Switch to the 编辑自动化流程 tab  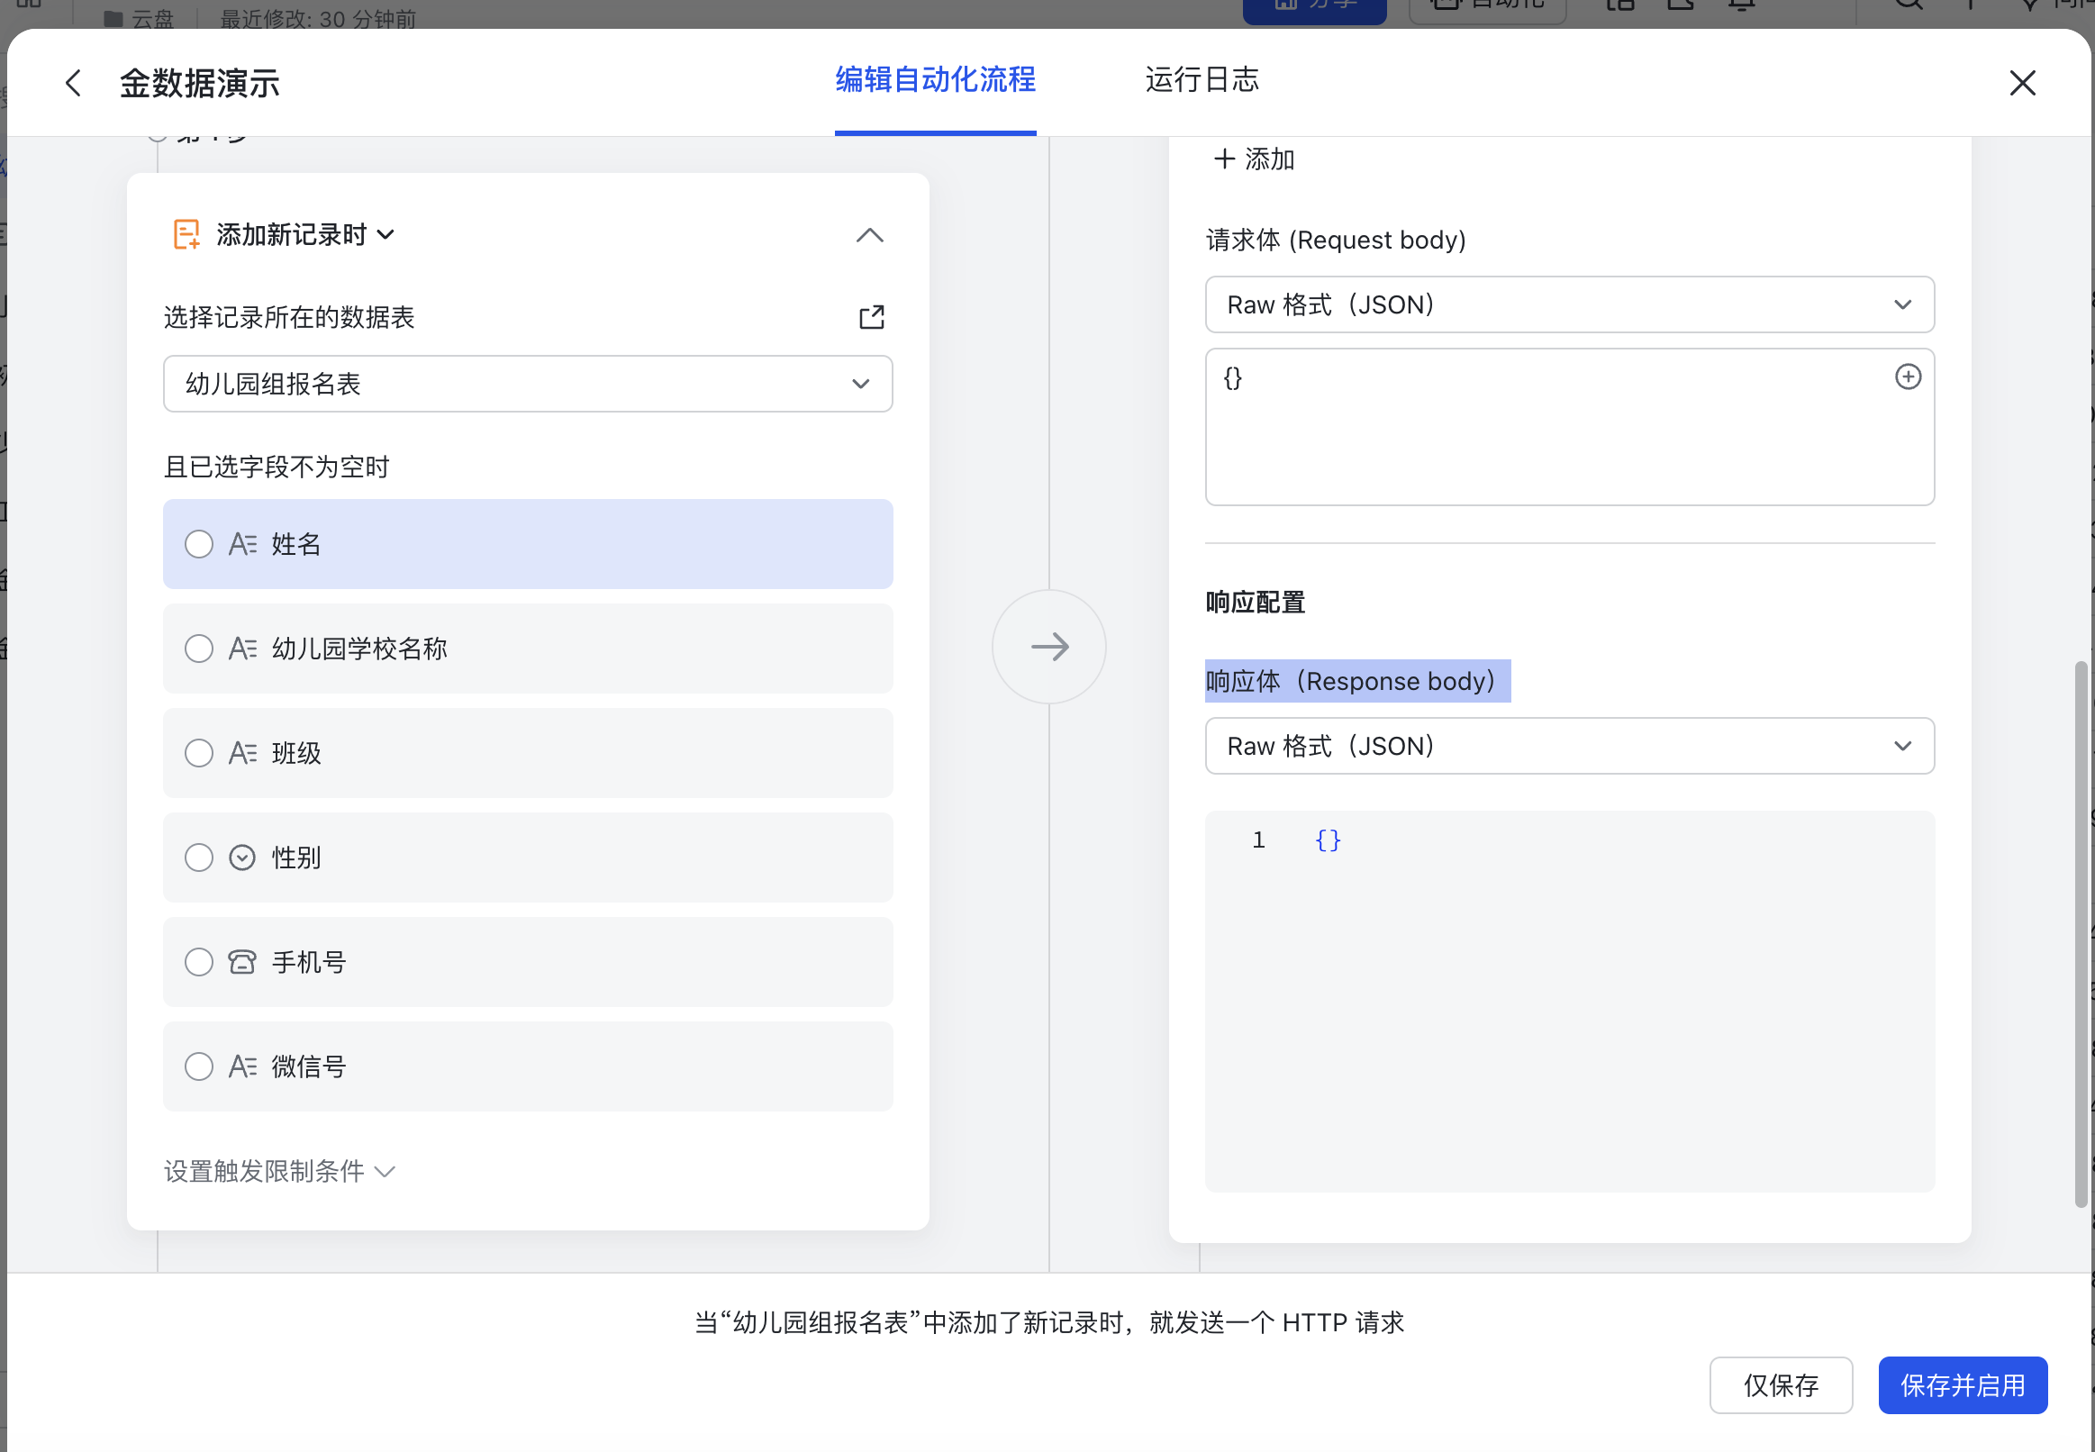point(935,80)
